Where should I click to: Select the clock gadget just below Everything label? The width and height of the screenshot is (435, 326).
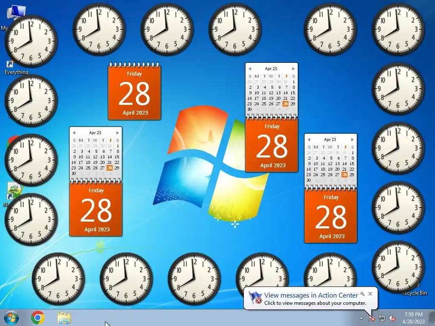pyautogui.click(x=31, y=101)
